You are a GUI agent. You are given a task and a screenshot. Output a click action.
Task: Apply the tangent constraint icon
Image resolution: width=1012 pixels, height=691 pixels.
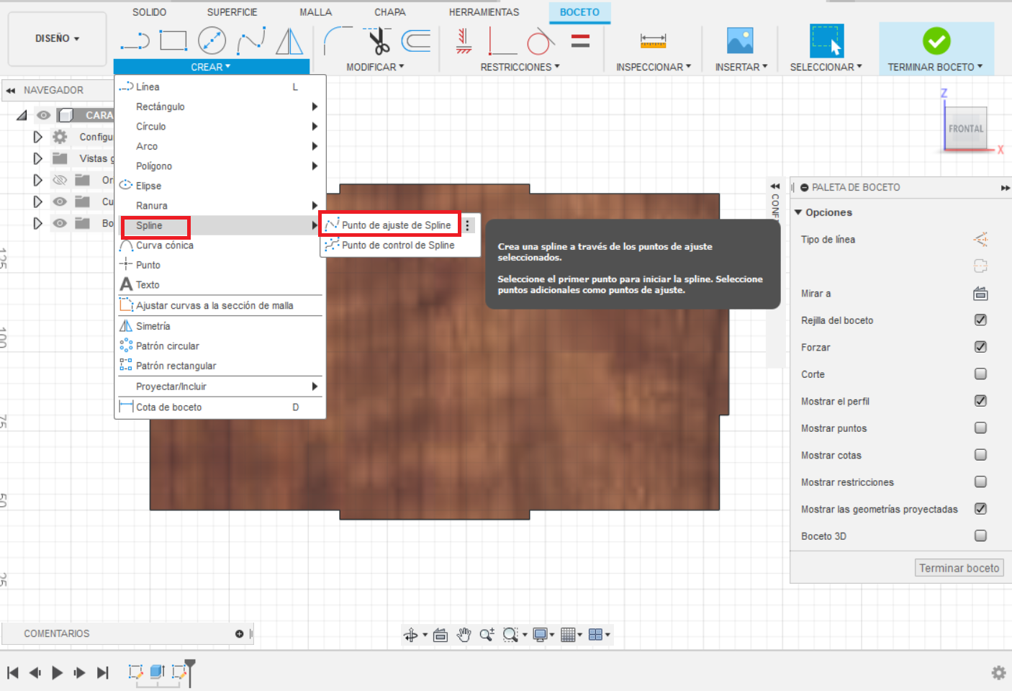point(541,41)
